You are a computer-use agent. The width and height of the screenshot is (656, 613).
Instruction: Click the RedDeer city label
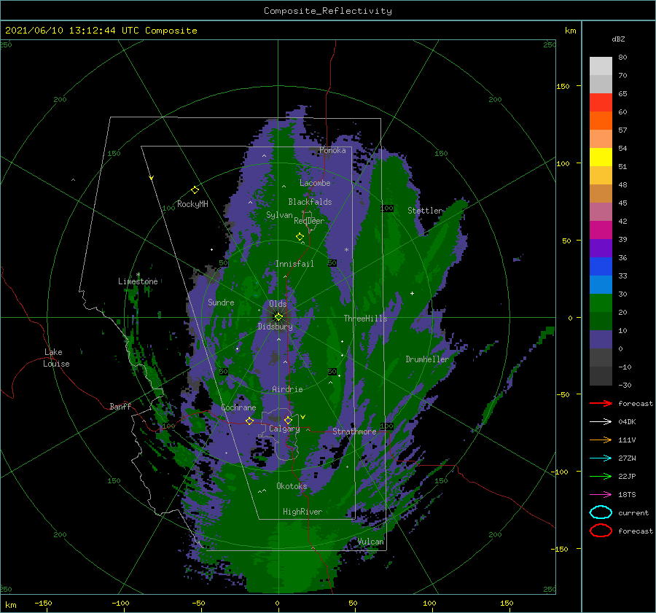[309, 221]
